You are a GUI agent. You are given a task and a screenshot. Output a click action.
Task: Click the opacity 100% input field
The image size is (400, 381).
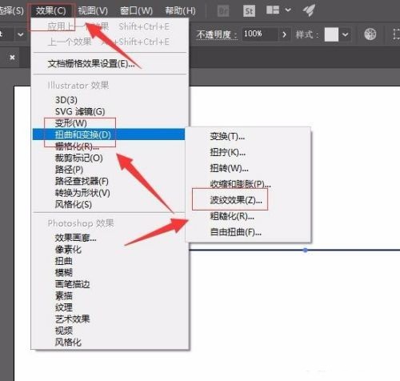click(x=259, y=34)
